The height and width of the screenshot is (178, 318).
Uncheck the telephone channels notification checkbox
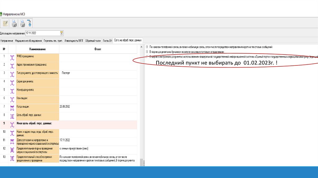(147, 47)
